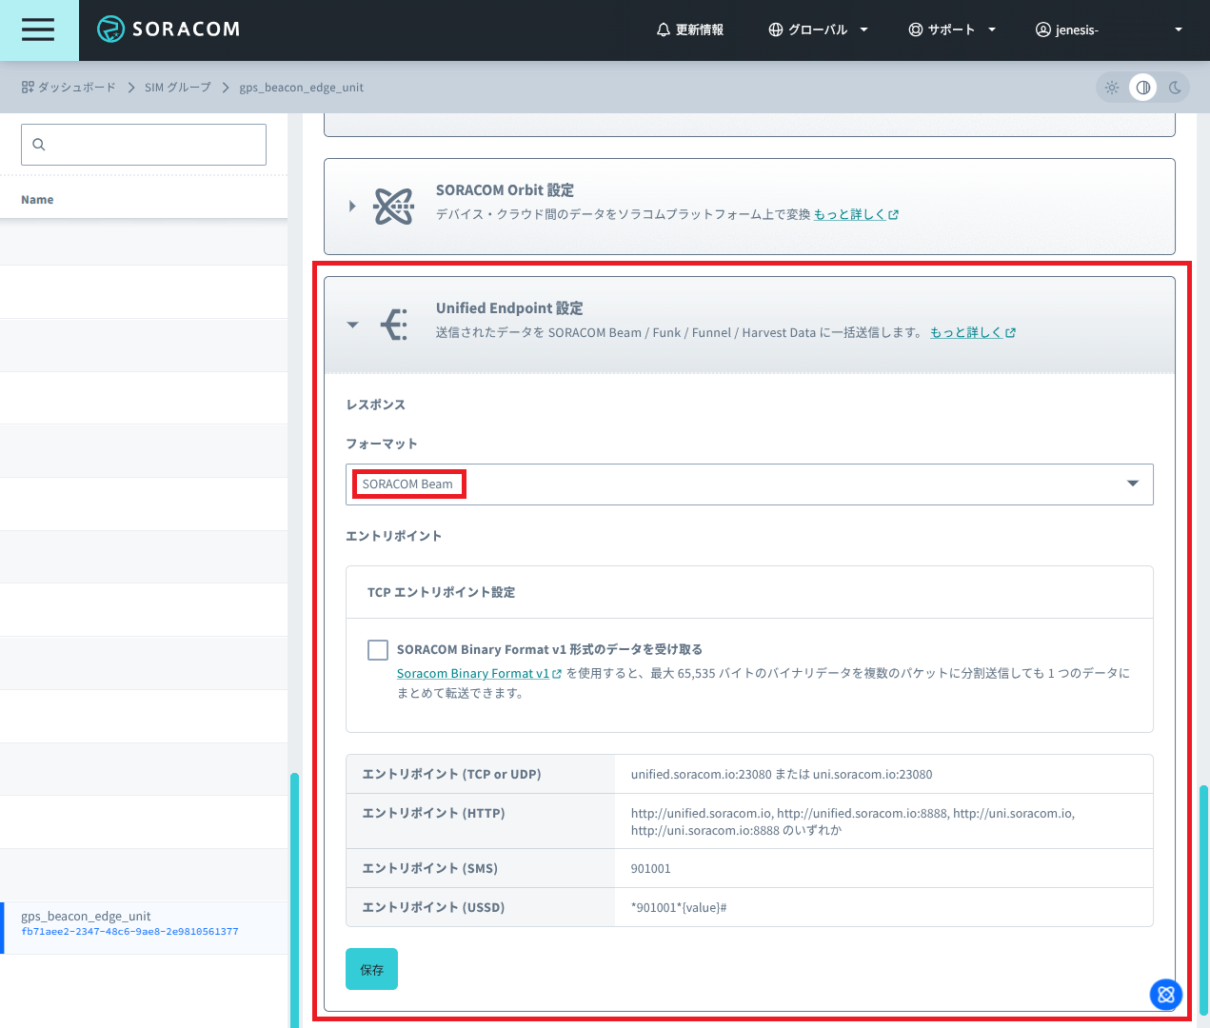Open the グローバル coverage dropdown
Image resolution: width=1210 pixels, height=1028 pixels.
coord(818,30)
